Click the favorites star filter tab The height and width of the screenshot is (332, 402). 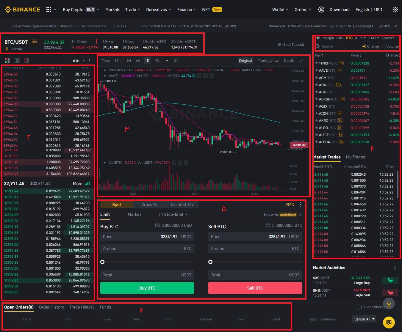coord(318,38)
